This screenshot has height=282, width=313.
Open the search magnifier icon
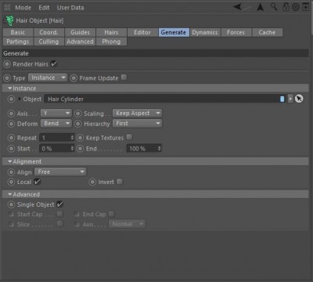point(274,7)
